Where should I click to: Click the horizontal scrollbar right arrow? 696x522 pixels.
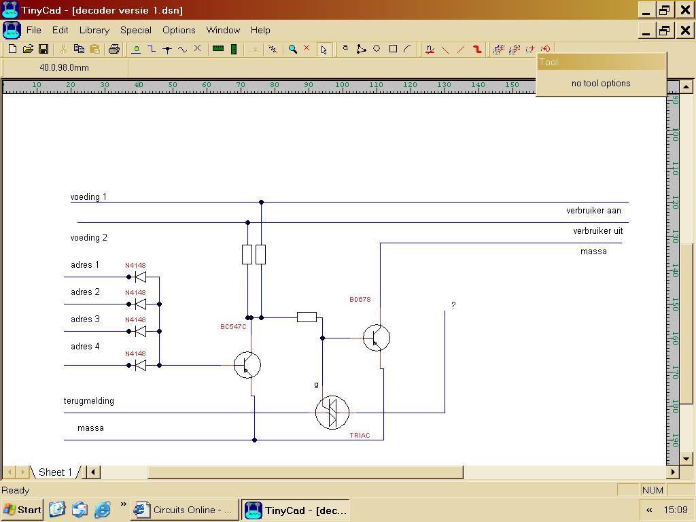673,472
